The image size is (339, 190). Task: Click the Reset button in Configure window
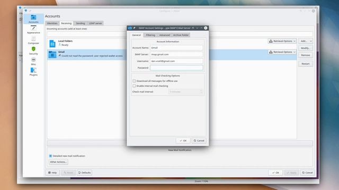coord(68,173)
